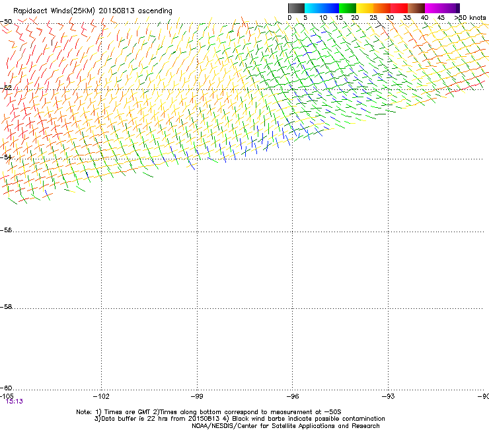The height and width of the screenshot is (430, 489).
Task: Click the '>50 knots' legend label
Action: tap(470, 18)
